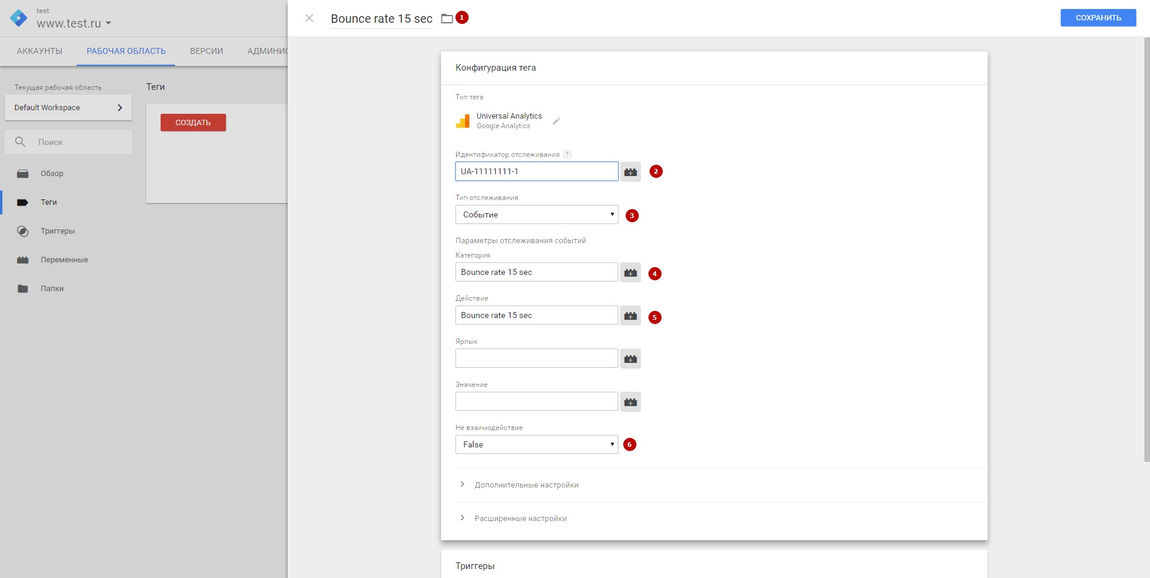Switch to ВЕРСИИ tab
Image resolution: width=1150 pixels, height=578 pixels.
pyautogui.click(x=206, y=51)
